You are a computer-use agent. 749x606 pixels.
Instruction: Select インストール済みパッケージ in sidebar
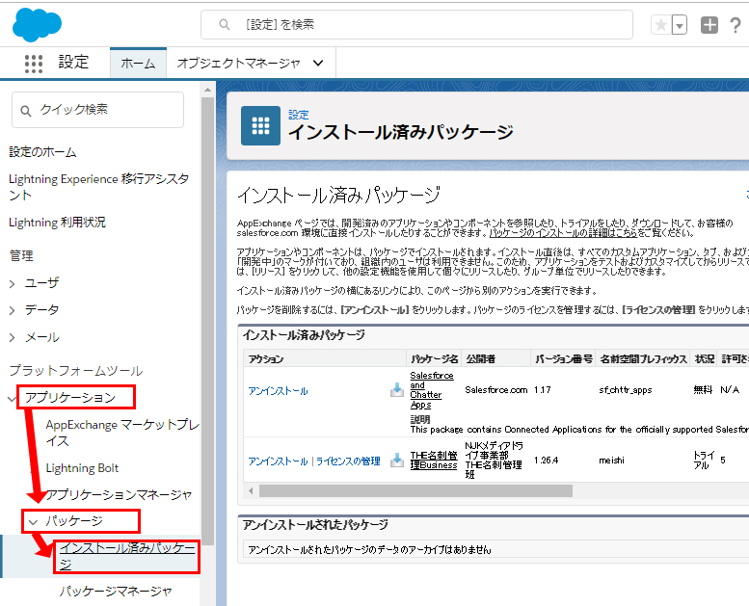point(127,556)
